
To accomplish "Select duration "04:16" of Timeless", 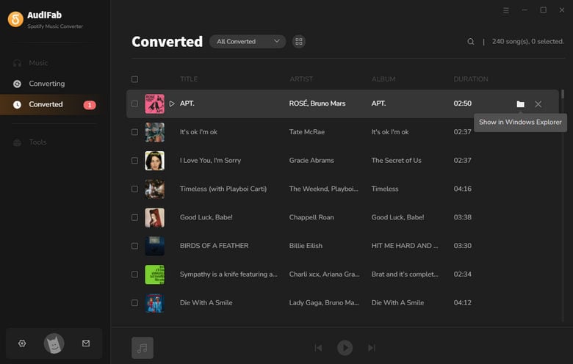I will (462, 189).
